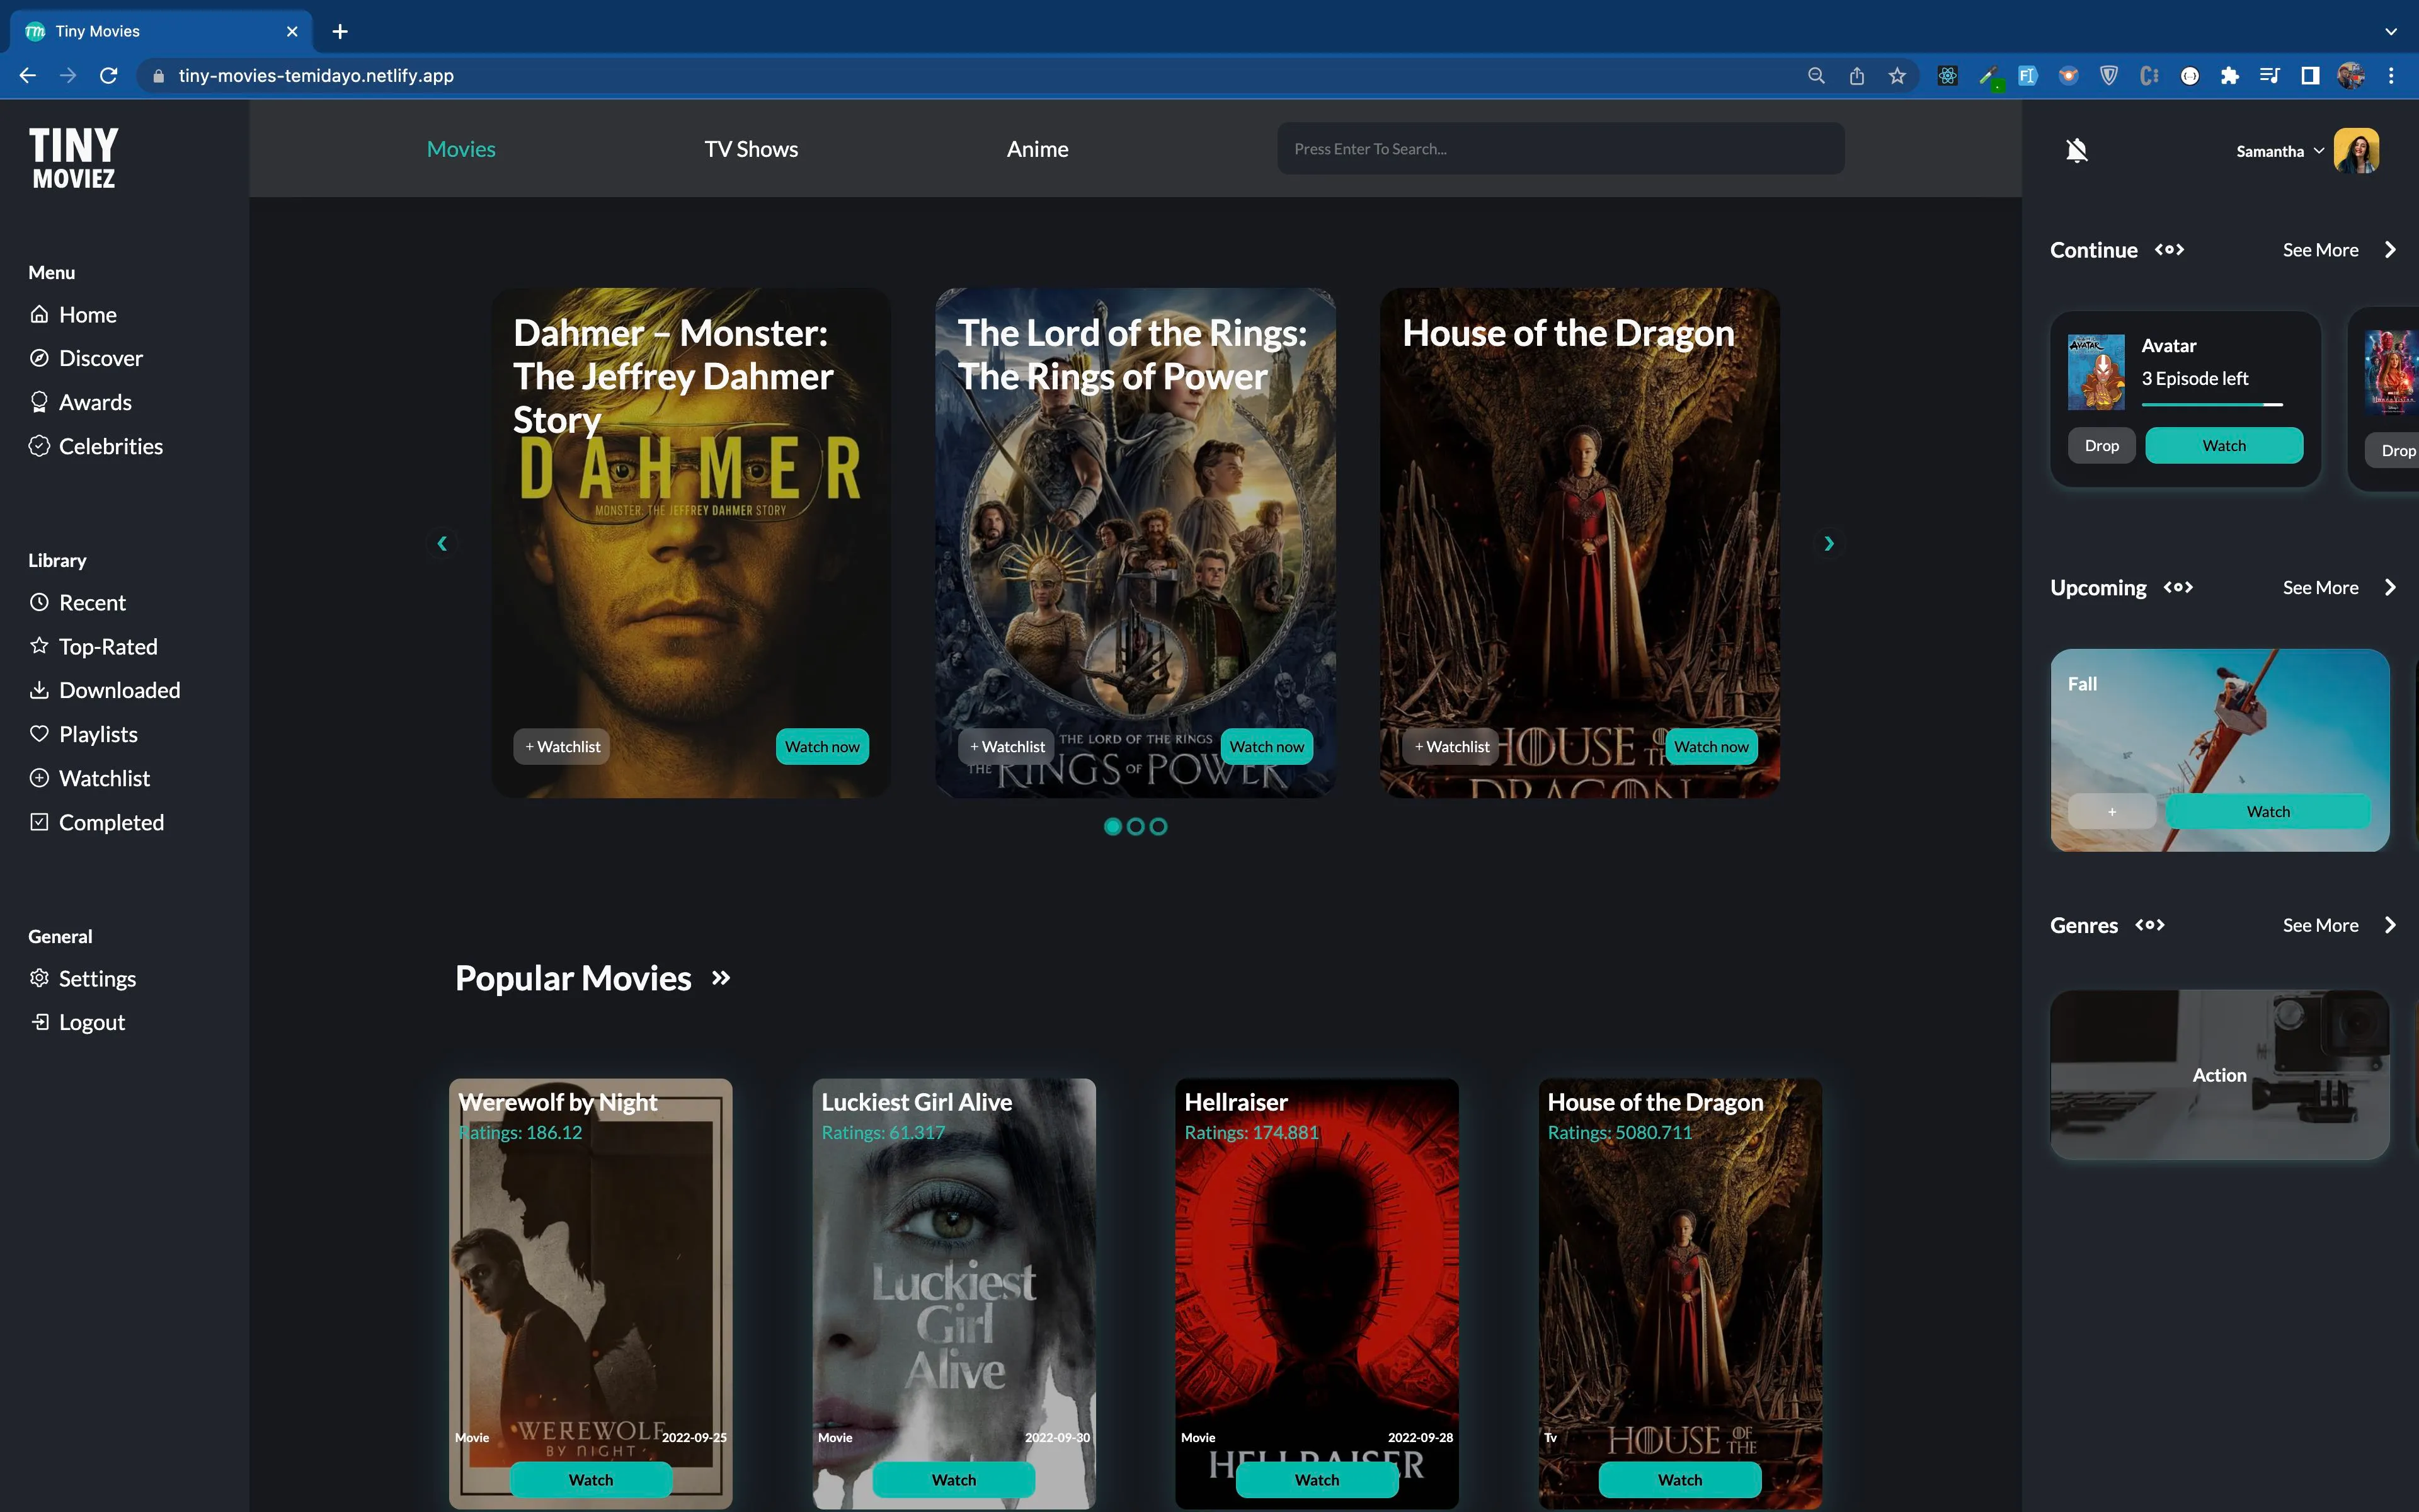Click the scroll arrows icon next to Upcoming
2419x1512 pixels.
click(2178, 587)
